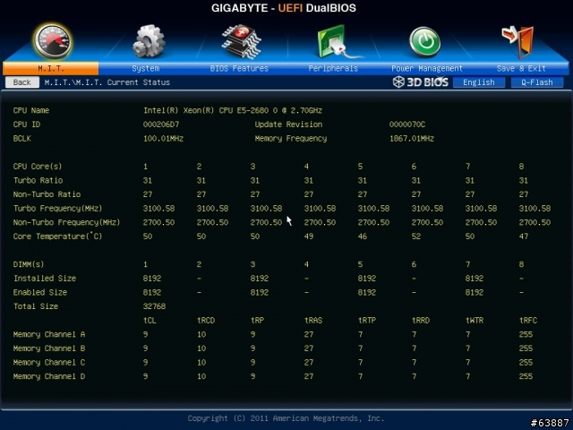Click the BCLK value 100.01MHz
This screenshot has height=430, width=573.
pyautogui.click(x=163, y=139)
